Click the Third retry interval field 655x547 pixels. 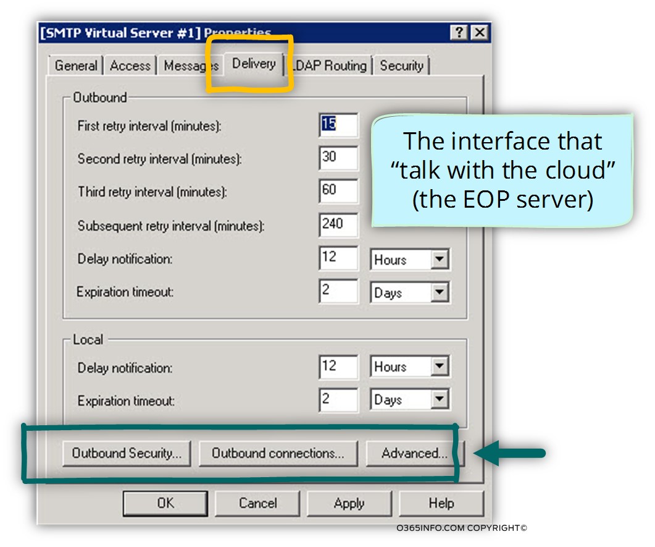coord(338,191)
